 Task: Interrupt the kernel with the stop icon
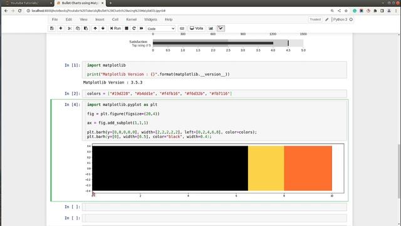pos(127,28)
